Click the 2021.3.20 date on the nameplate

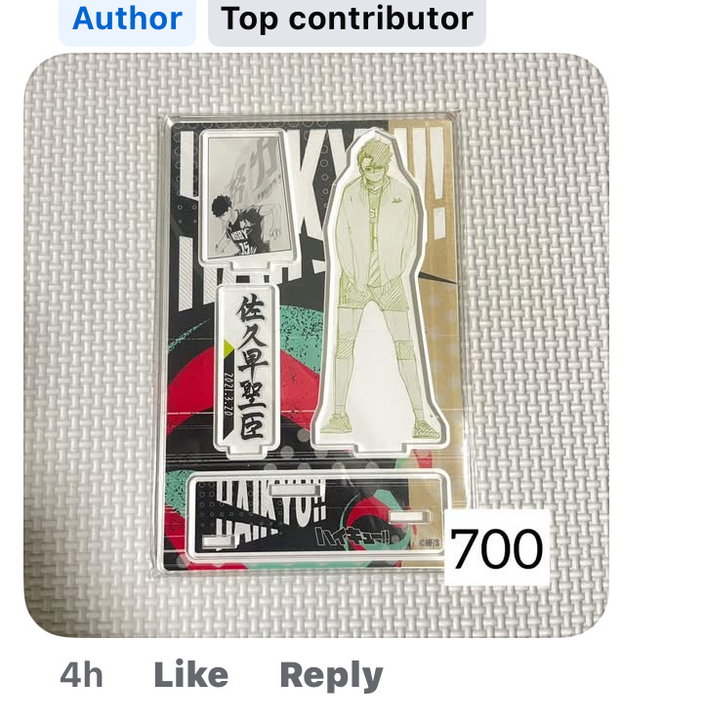[229, 393]
